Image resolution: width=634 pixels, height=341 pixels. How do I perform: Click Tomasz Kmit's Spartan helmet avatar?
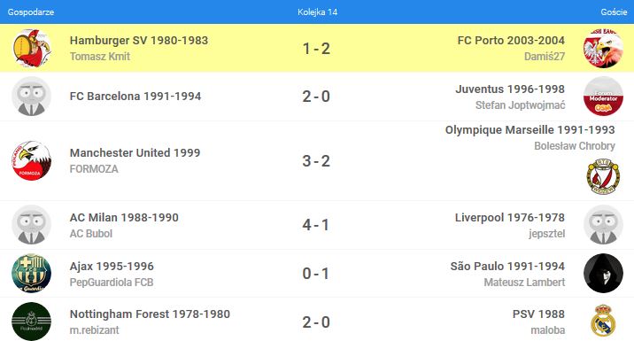tap(32, 48)
